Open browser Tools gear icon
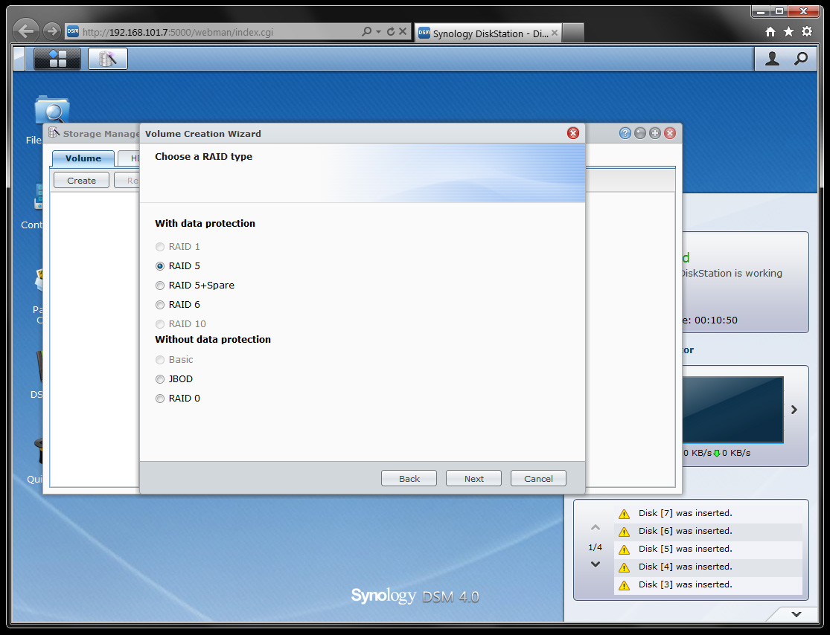 [x=807, y=32]
